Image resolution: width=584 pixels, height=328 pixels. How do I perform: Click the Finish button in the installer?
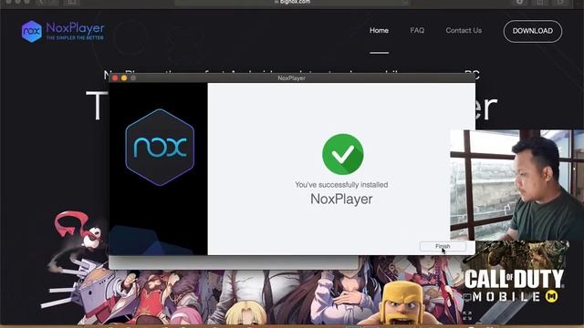click(443, 246)
